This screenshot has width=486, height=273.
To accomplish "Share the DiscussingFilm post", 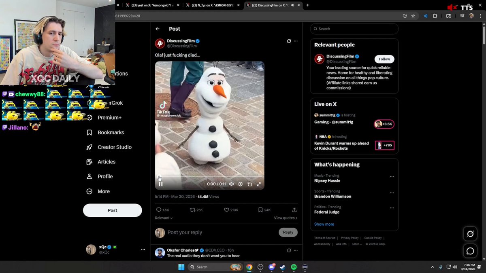I will click(x=294, y=210).
